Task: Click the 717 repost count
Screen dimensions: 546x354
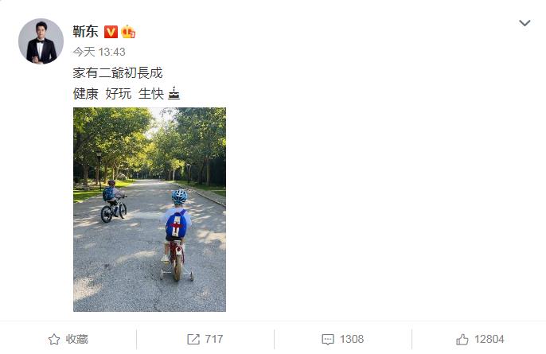Action: coord(214,339)
